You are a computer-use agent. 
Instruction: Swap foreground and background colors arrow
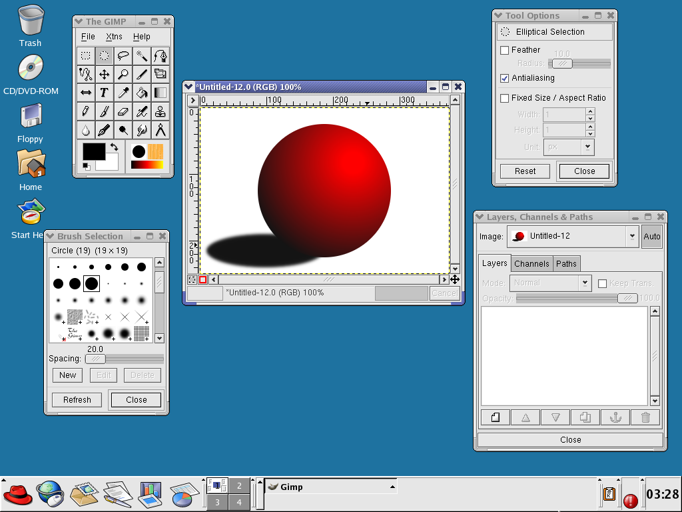coord(114,147)
